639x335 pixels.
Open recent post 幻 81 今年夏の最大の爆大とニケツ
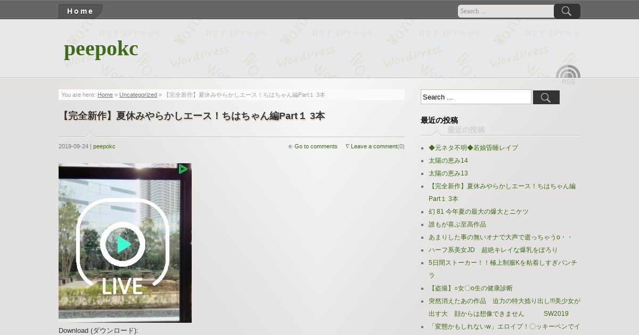[x=479, y=212]
